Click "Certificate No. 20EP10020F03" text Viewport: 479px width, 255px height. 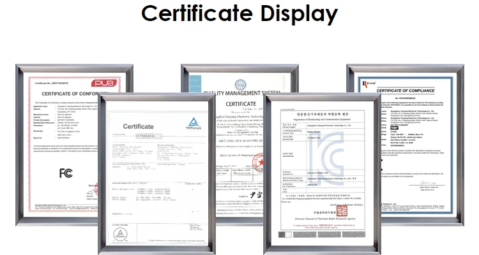tap(52, 84)
